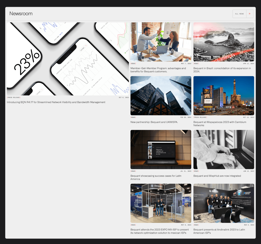This screenshot has height=244, width=261.
Task: Click the JUN 19, 2023 date label
Action: point(248,171)
